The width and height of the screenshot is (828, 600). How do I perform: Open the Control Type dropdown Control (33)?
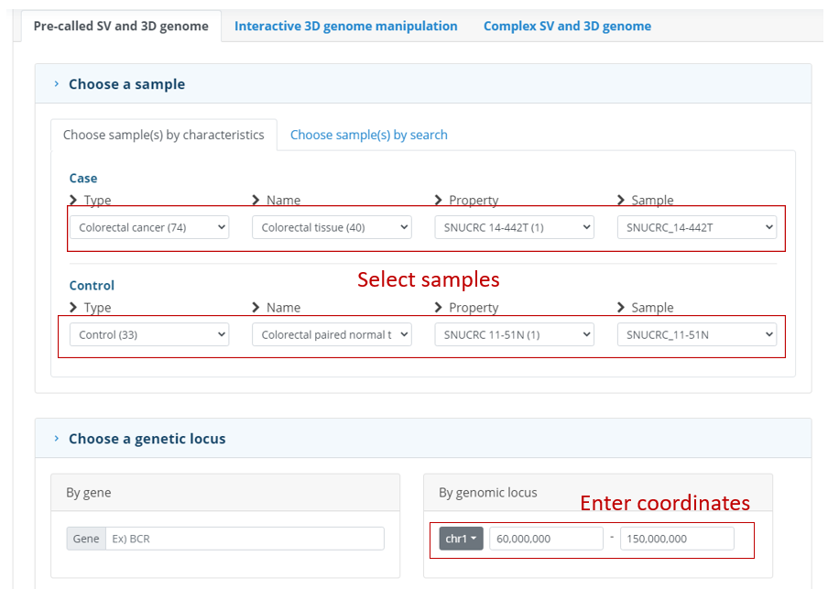pos(149,335)
